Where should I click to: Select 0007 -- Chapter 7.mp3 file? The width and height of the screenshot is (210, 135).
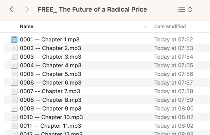107,91
